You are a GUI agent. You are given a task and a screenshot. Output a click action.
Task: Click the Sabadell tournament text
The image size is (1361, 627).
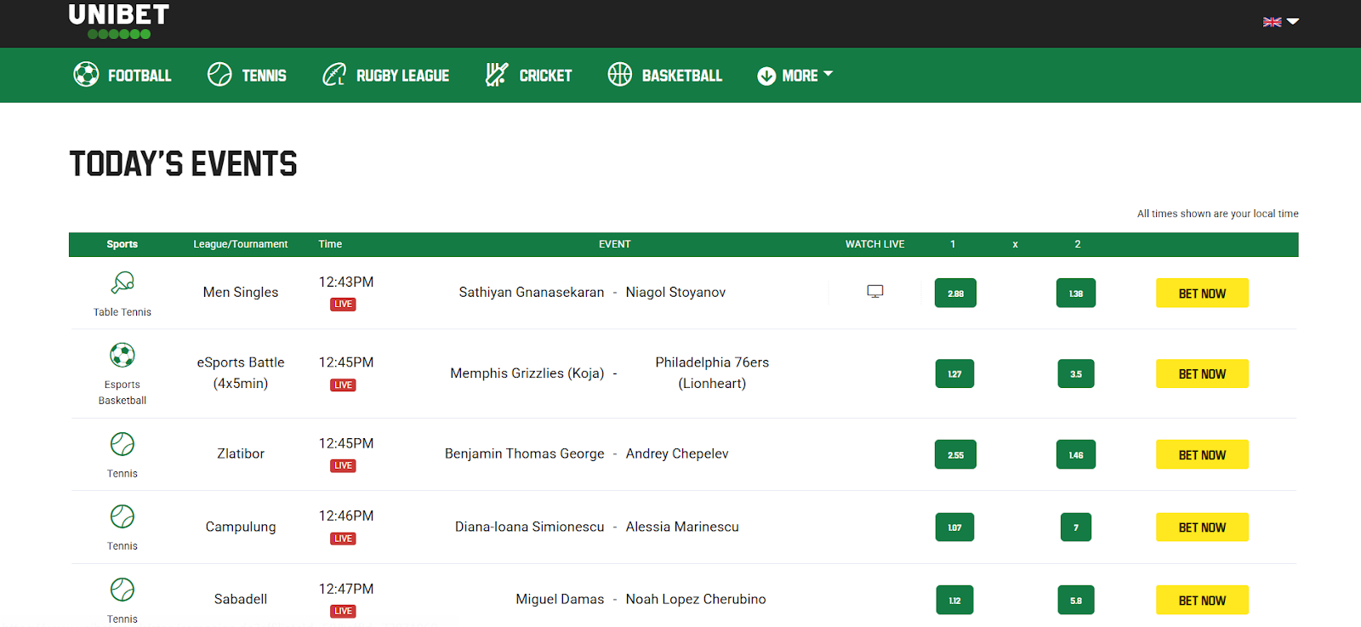click(x=241, y=599)
